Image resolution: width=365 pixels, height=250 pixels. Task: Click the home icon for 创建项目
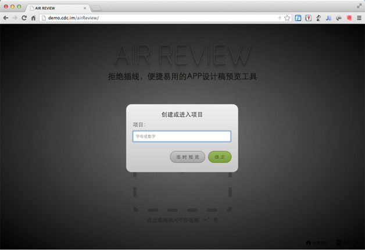click(x=308, y=243)
